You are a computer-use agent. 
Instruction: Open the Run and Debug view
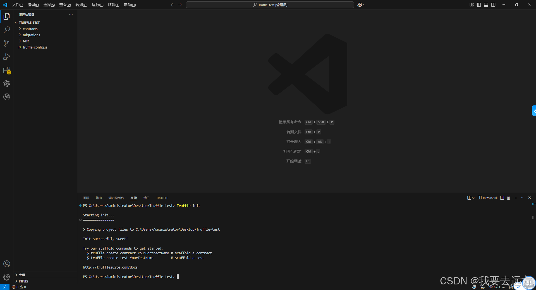click(7, 57)
